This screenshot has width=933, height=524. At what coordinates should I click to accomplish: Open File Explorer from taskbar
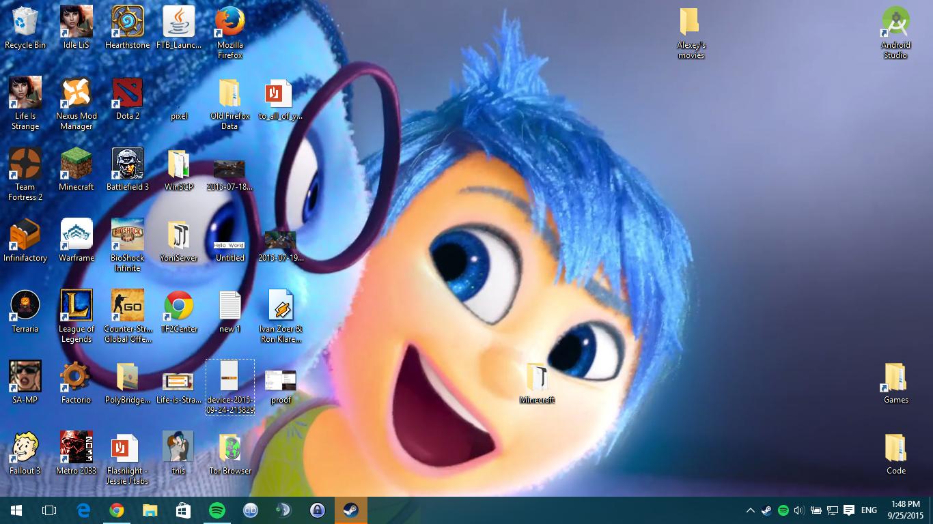[150, 510]
